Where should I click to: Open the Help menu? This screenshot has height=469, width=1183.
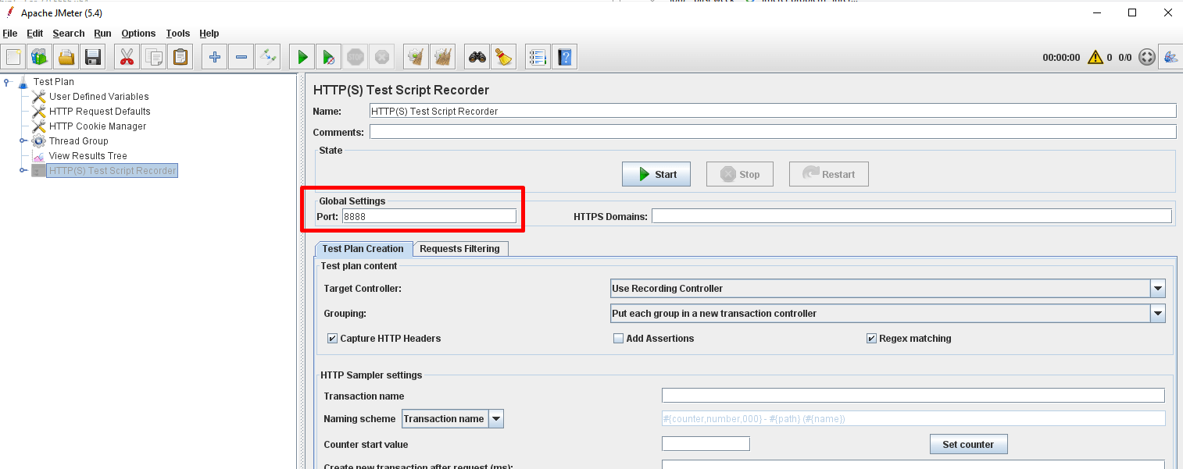[x=209, y=34]
